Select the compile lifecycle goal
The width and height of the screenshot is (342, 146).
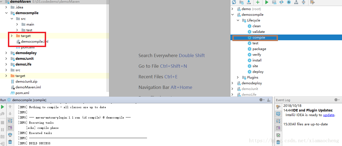(x=256, y=38)
